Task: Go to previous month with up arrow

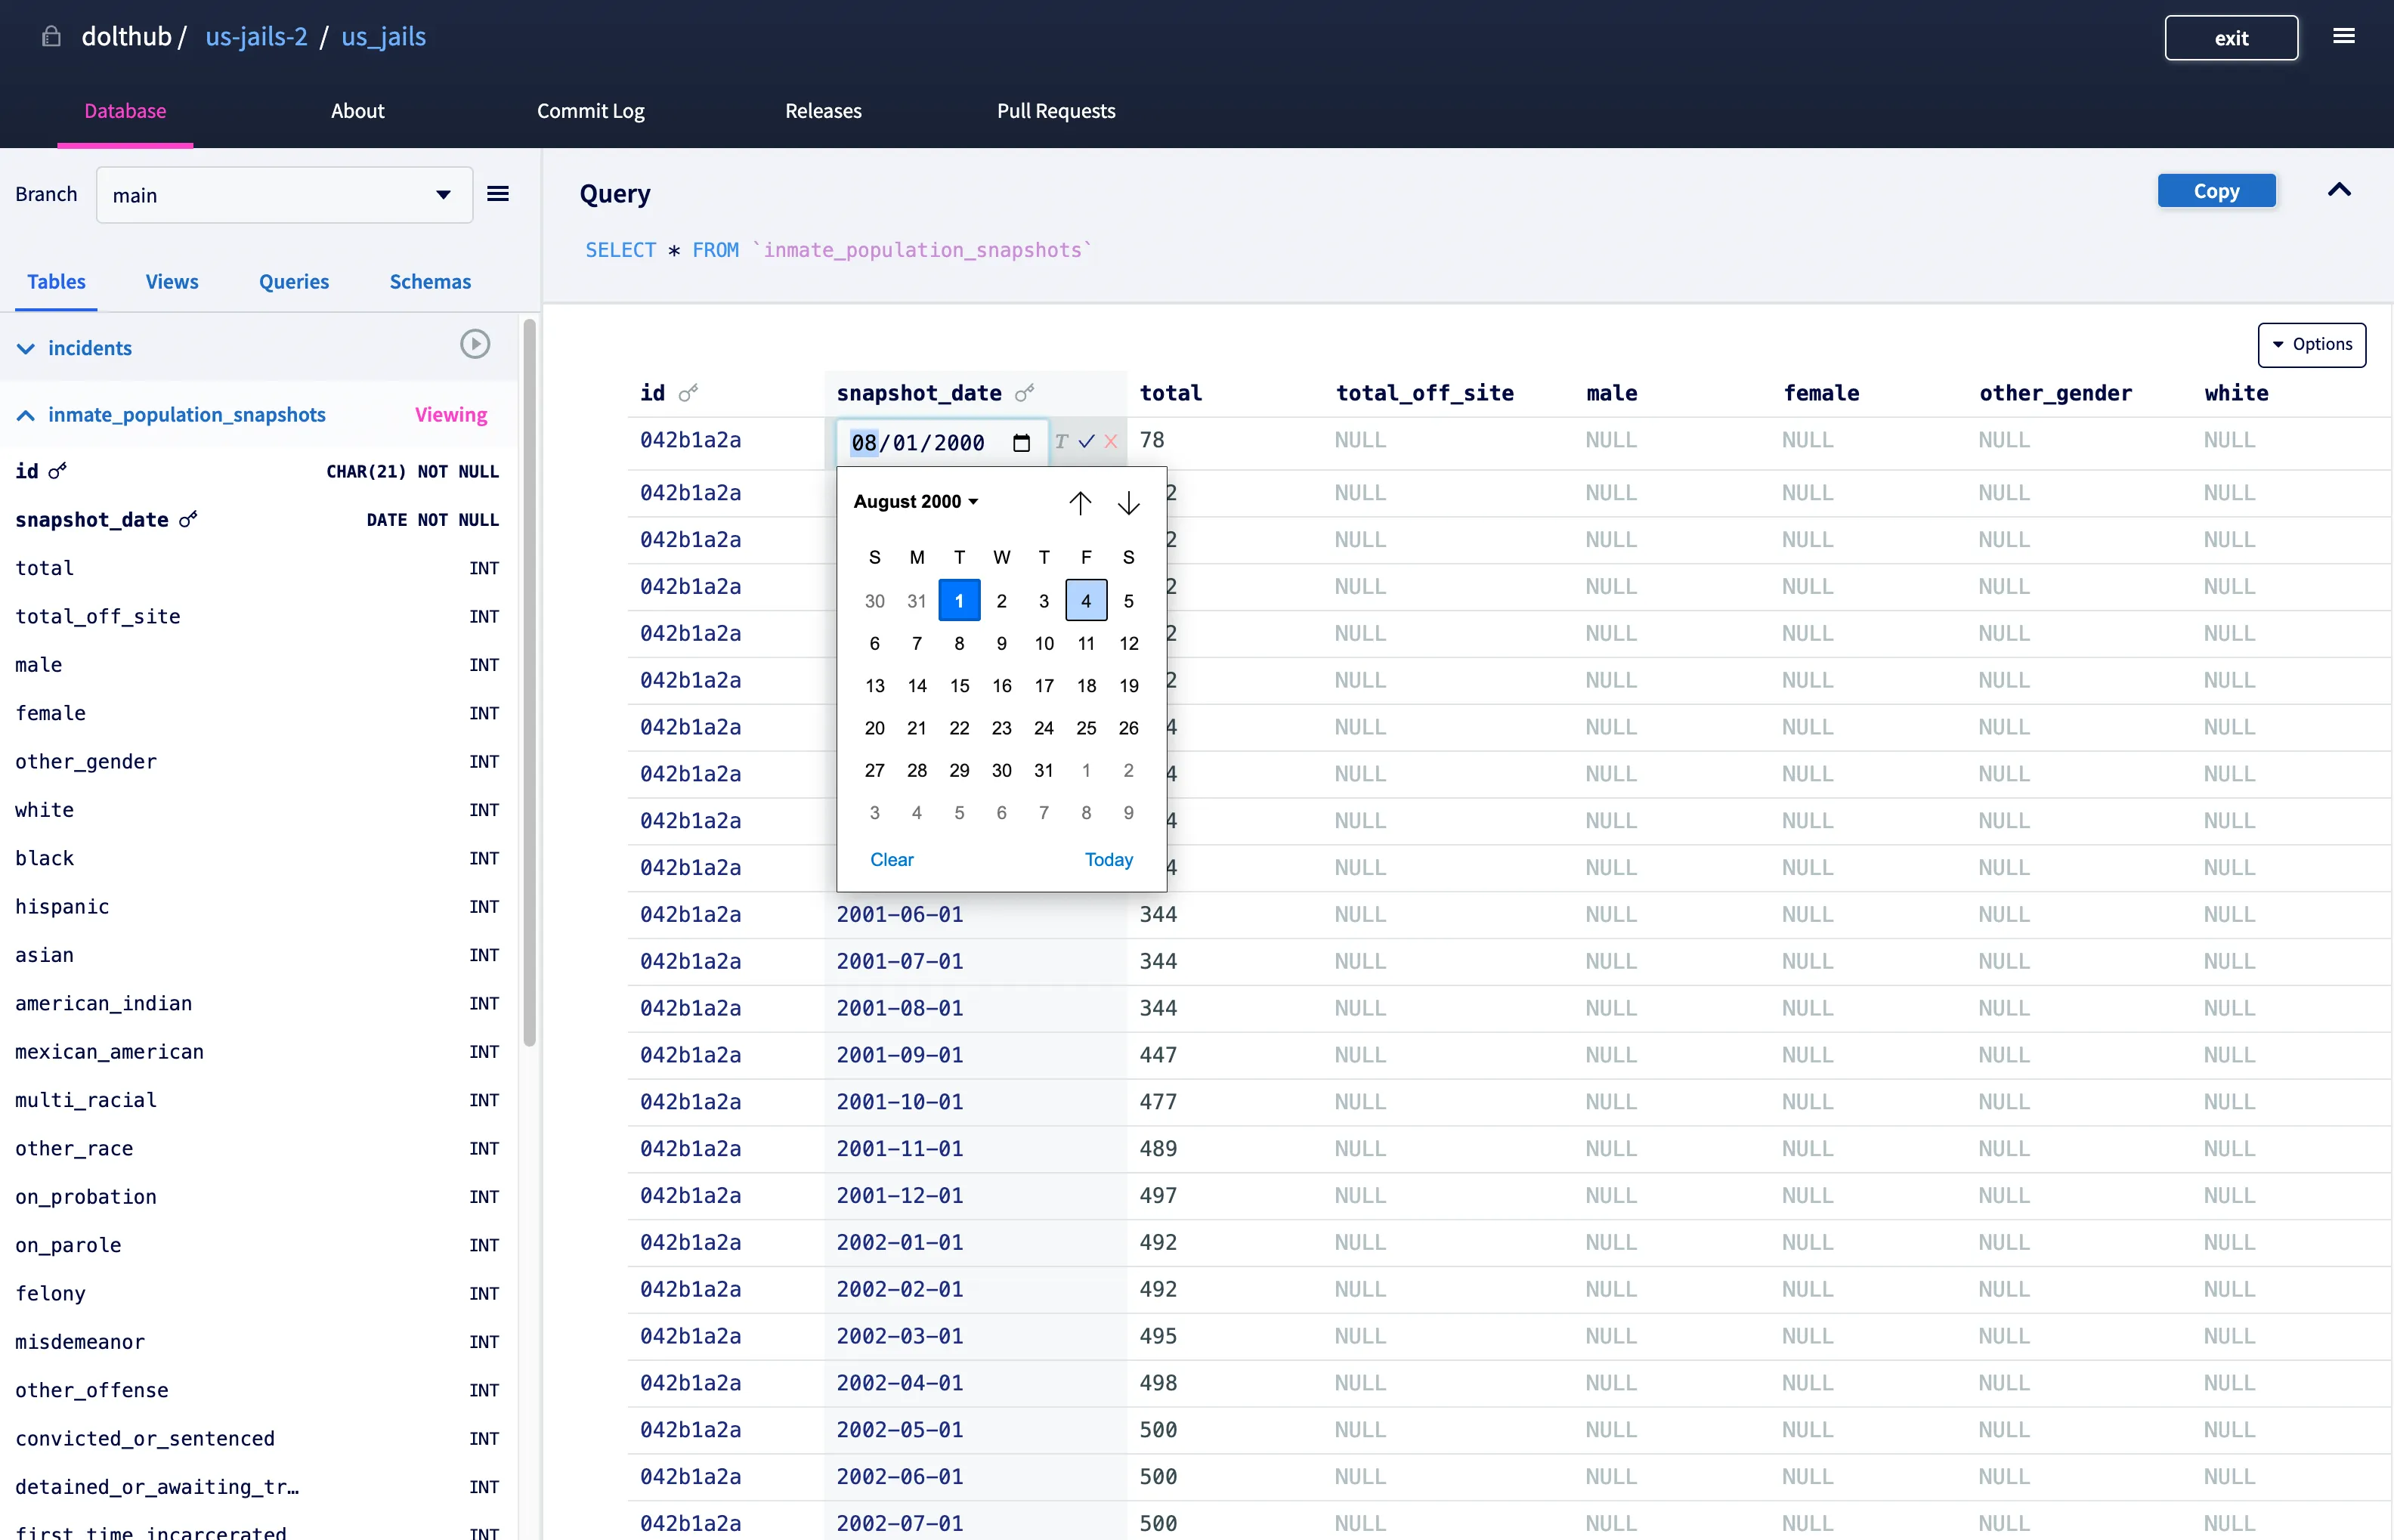Action: pyautogui.click(x=1079, y=502)
